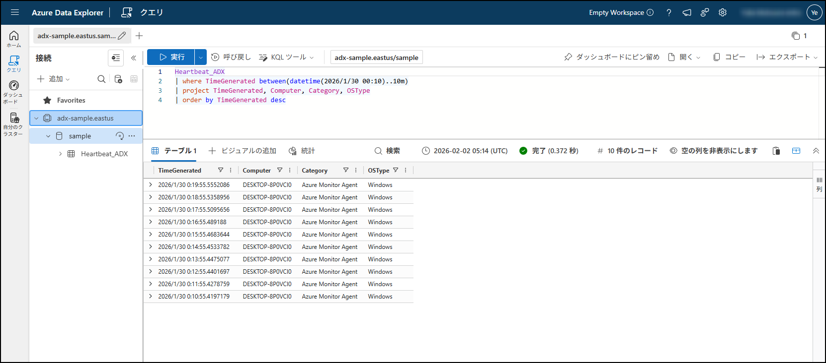Screen dimensions: 826x363
Task: Collapse the 接続 connections pane
Action: [134, 58]
